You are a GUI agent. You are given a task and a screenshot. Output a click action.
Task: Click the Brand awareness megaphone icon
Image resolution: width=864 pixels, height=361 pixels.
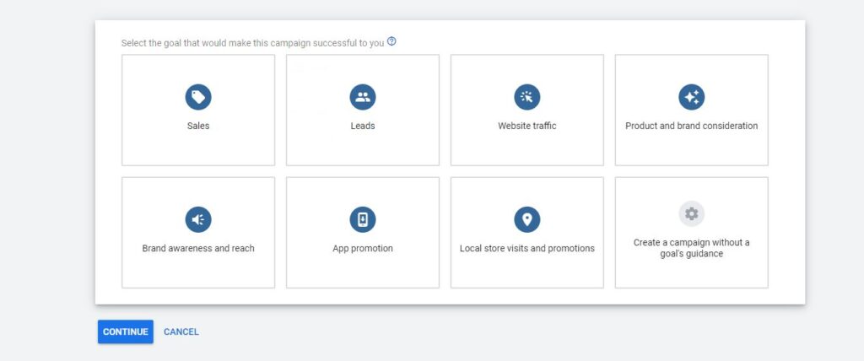(198, 219)
